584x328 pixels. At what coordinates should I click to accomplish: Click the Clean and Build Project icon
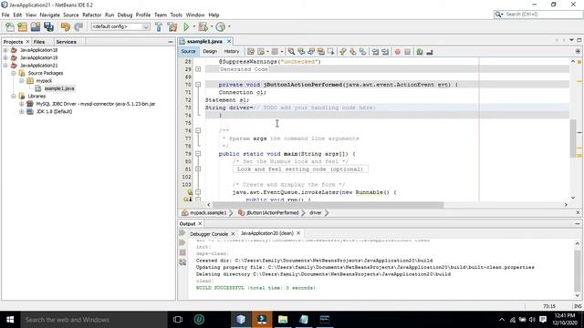click(172, 26)
